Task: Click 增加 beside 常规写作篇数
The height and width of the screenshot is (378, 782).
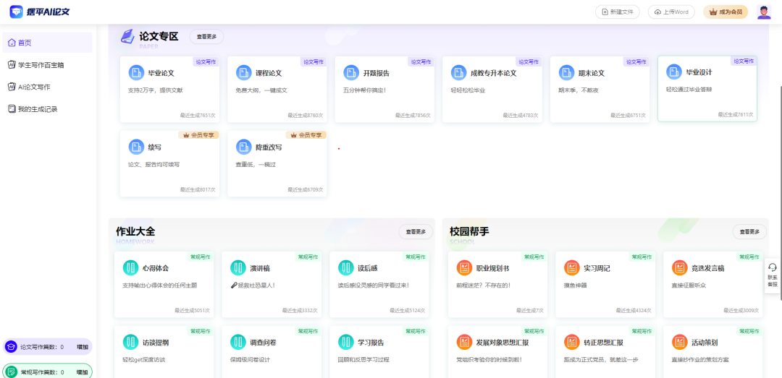Action: 83,372
